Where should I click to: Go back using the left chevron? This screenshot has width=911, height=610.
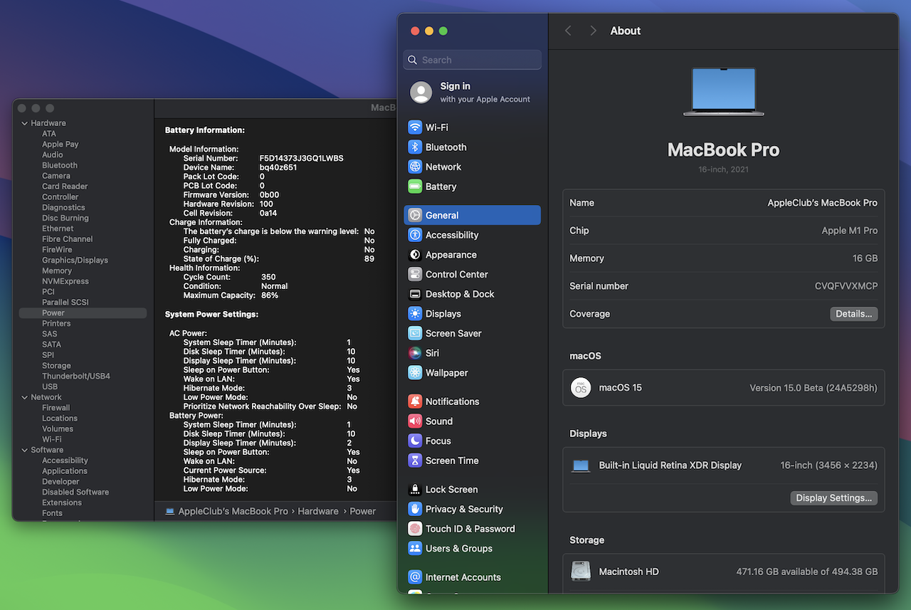tap(568, 31)
